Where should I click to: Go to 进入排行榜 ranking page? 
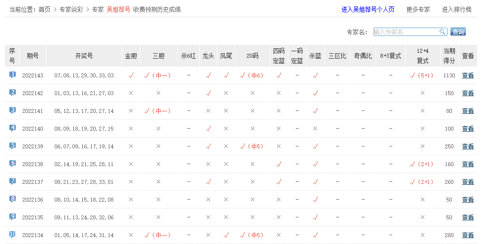coord(456,9)
